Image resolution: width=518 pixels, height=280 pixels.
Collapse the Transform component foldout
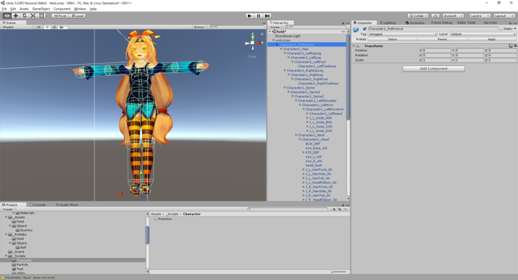click(x=354, y=46)
